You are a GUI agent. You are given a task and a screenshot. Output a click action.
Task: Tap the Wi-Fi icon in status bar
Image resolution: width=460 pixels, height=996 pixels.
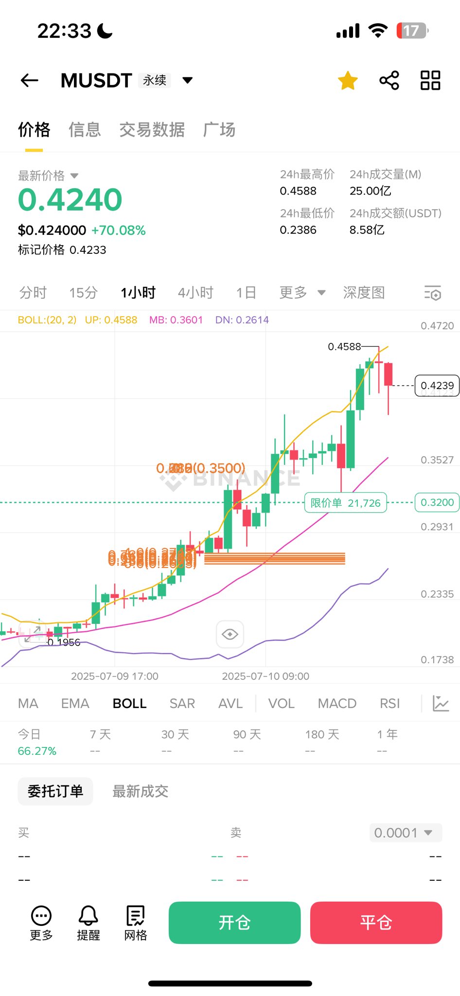click(x=378, y=30)
